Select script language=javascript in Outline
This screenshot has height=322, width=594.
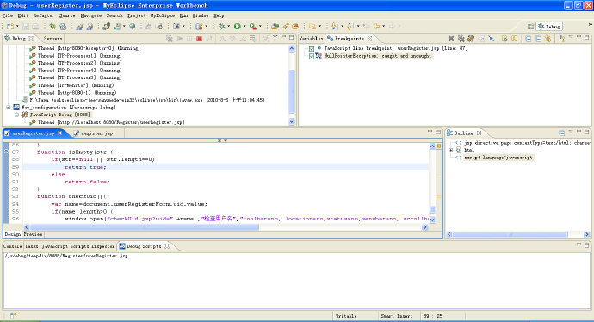[x=498, y=158]
